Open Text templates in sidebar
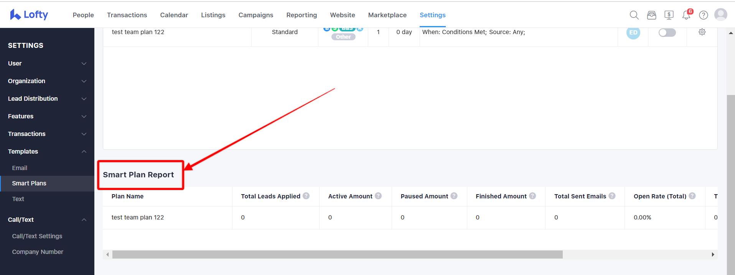The image size is (735, 275). [18, 199]
